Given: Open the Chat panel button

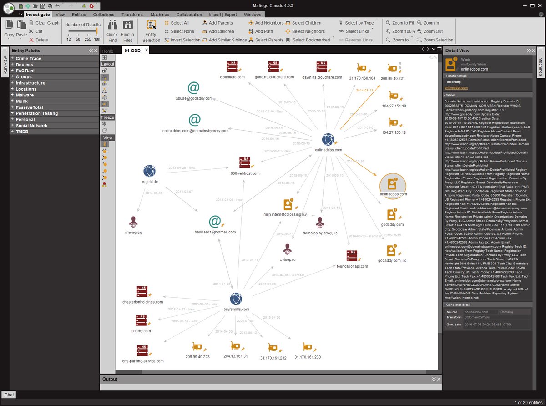Looking at the screenshot, I should (x=9, y=395).
